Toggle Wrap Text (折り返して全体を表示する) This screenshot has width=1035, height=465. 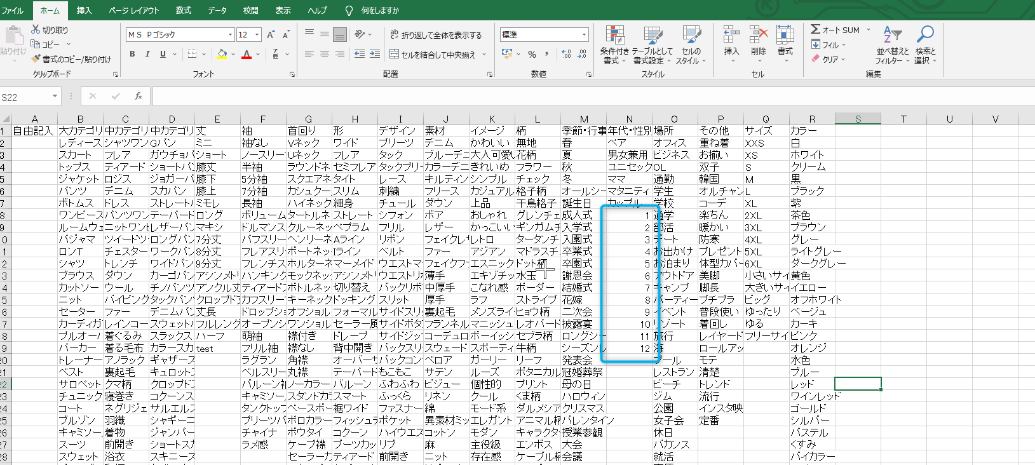click(436, 35)
